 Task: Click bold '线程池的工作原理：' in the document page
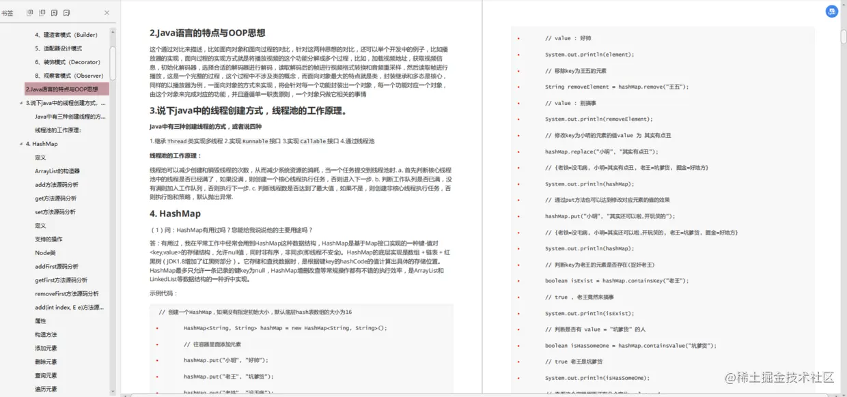(176, 156)
